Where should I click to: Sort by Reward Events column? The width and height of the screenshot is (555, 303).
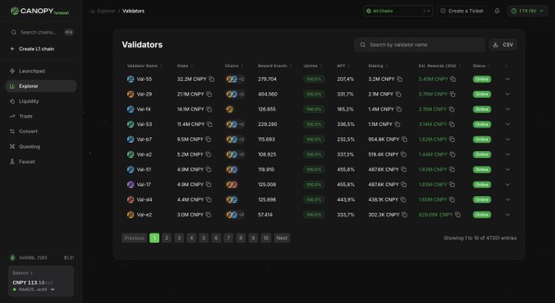coord(275,66)
